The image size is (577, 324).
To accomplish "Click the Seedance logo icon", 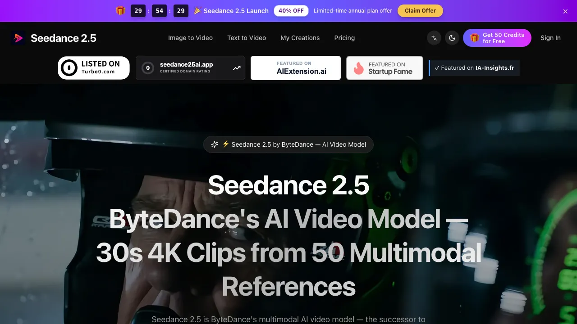I will [x=18, y=38].
